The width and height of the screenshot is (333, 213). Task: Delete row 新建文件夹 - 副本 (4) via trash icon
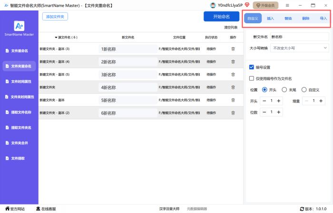coord(233,62)
